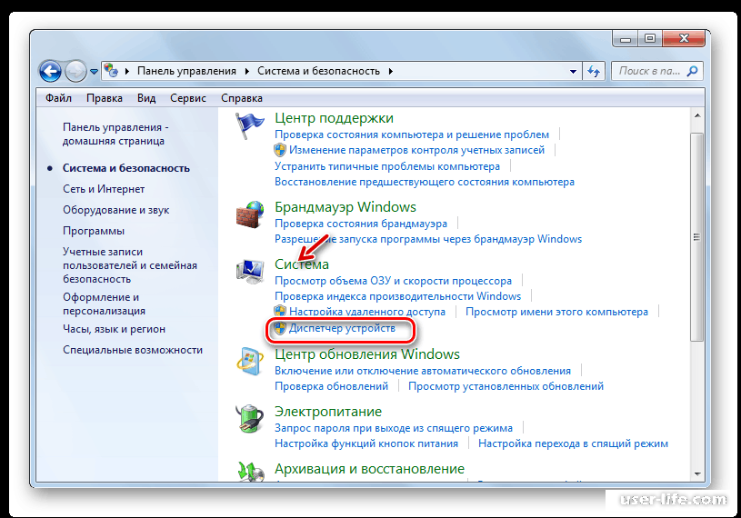The width and height of the screenshot is (741, 518).
Task: Refresh the address bar location
Action: [x=594, y=71]
